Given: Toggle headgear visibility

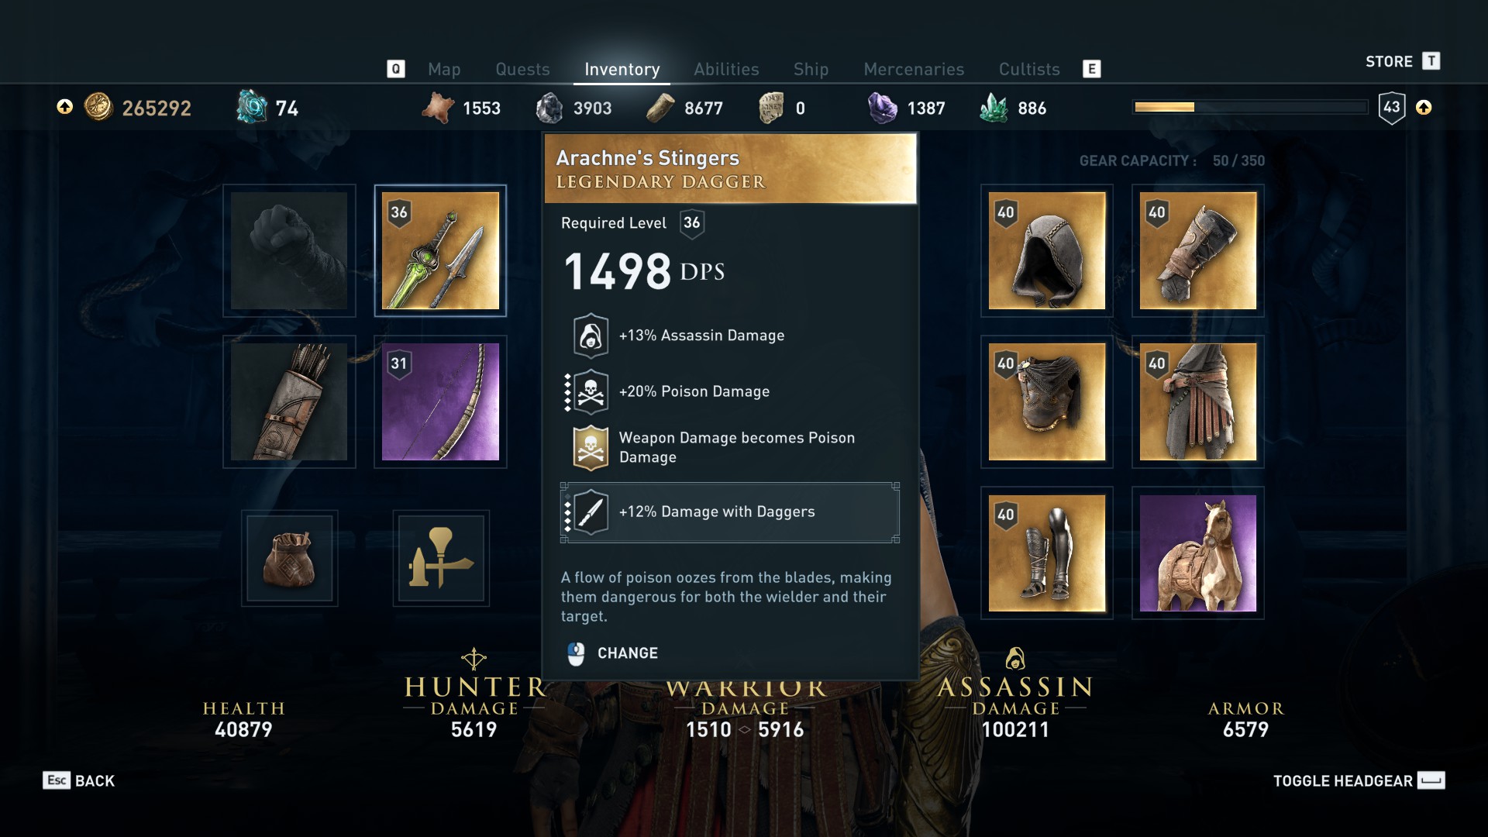Looking at the screenshot, I should [x=1359, y=780].
